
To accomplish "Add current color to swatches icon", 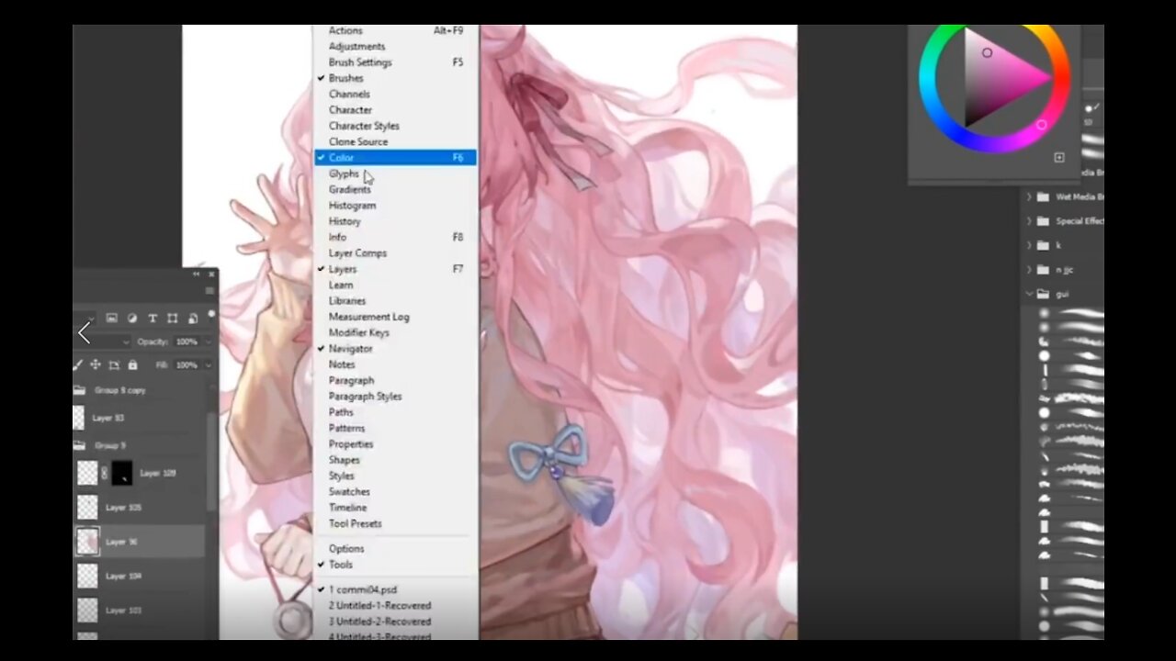I will (1058, 158).
